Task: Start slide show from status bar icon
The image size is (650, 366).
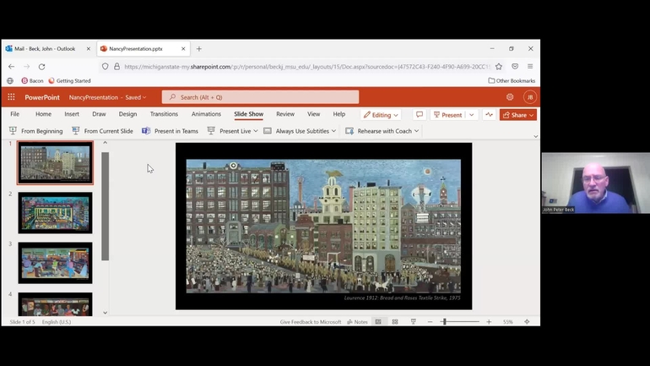Action: point(414,321)
